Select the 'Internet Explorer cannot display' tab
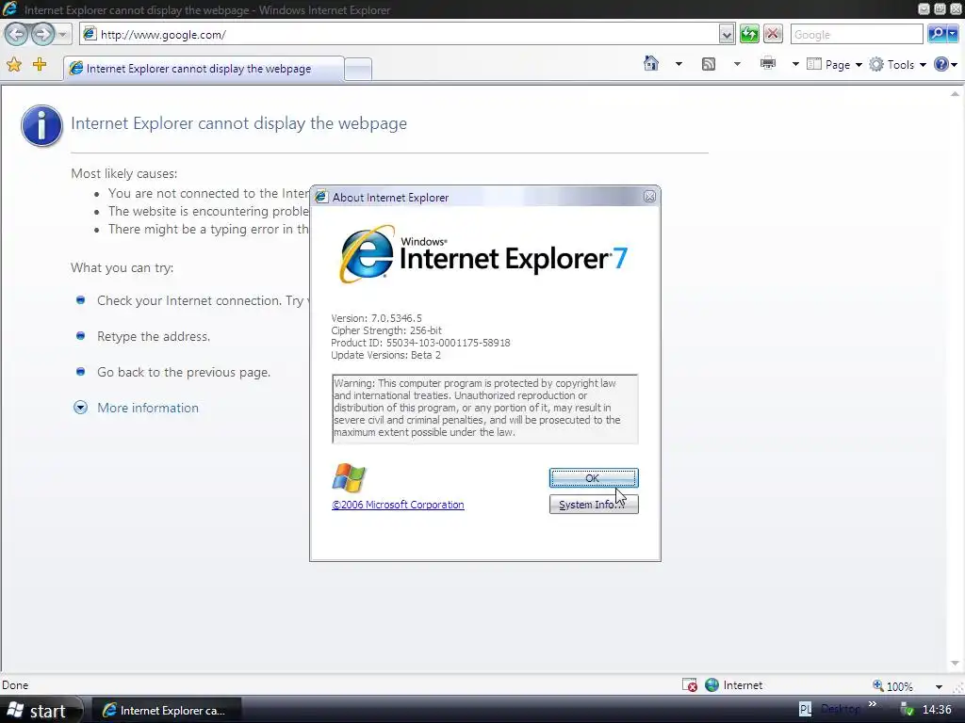This screenshot has width=965, height=723. click(x=204, y=68)
